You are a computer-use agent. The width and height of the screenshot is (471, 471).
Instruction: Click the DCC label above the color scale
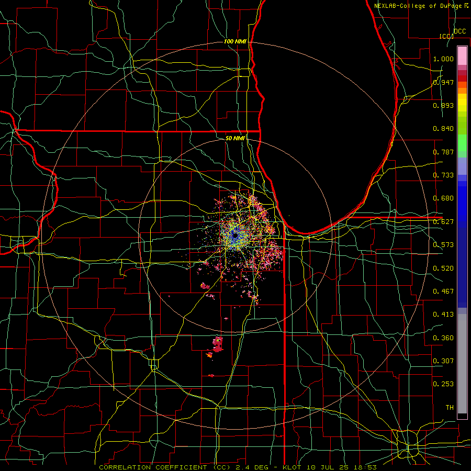[x=460, y=31]
